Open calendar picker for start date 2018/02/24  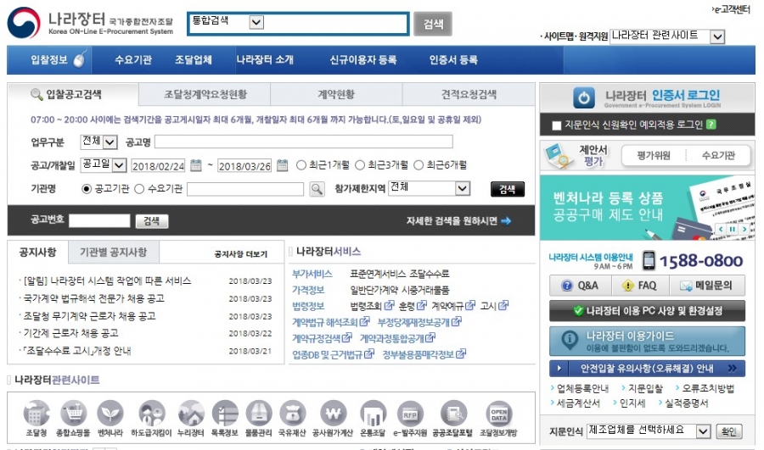pos(196,165)
